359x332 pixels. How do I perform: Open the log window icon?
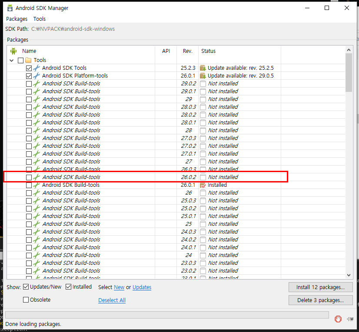[x=350, y=319]
